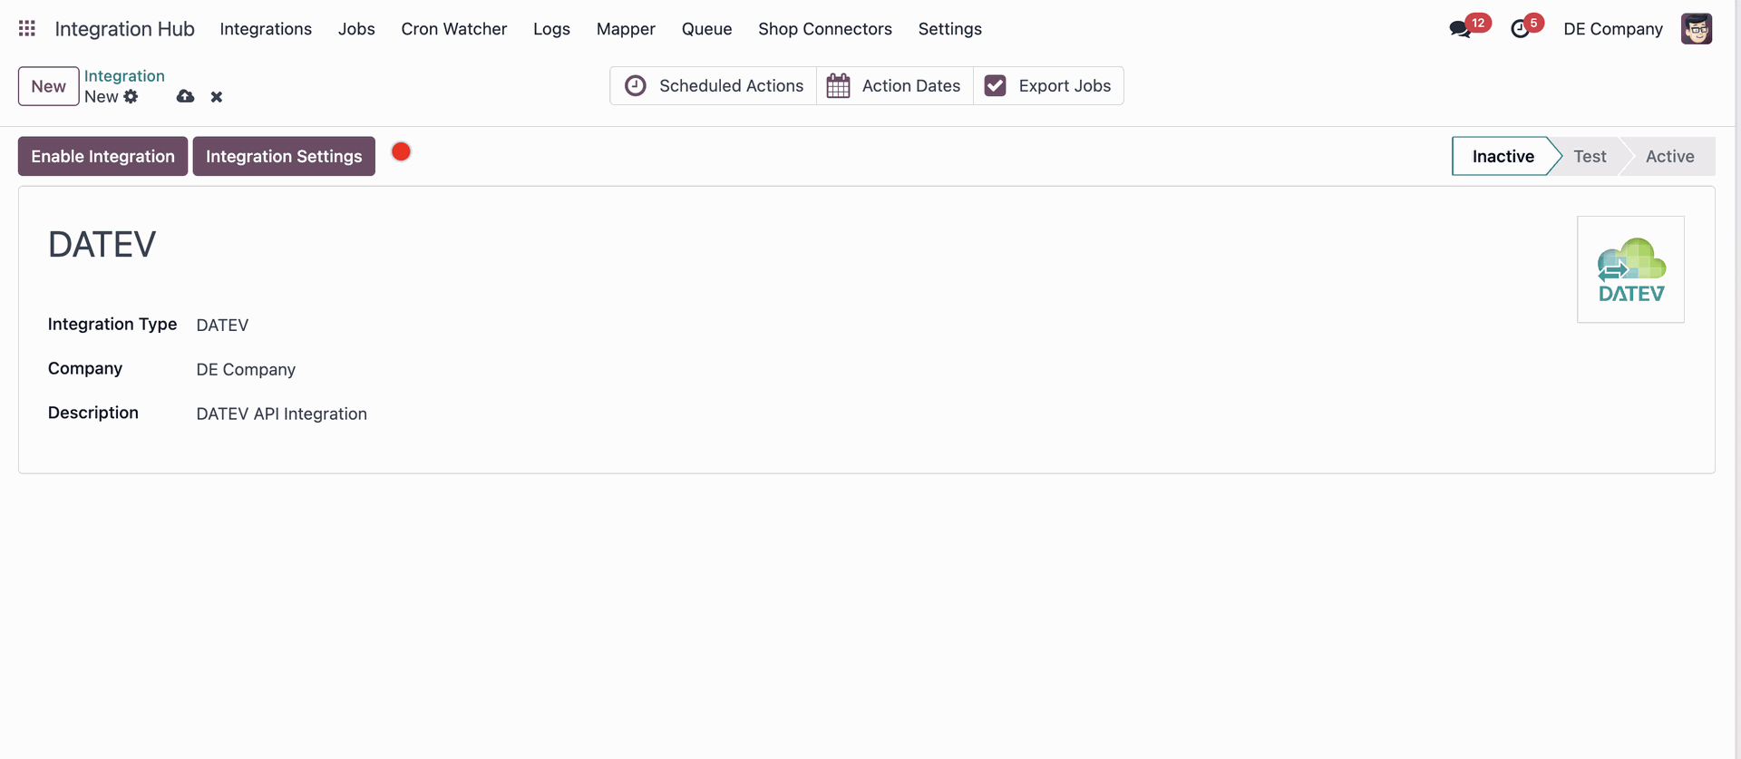Screen dimensions: 1741x759
Task: Open the Jobs menu
Action: pos(356,29)
